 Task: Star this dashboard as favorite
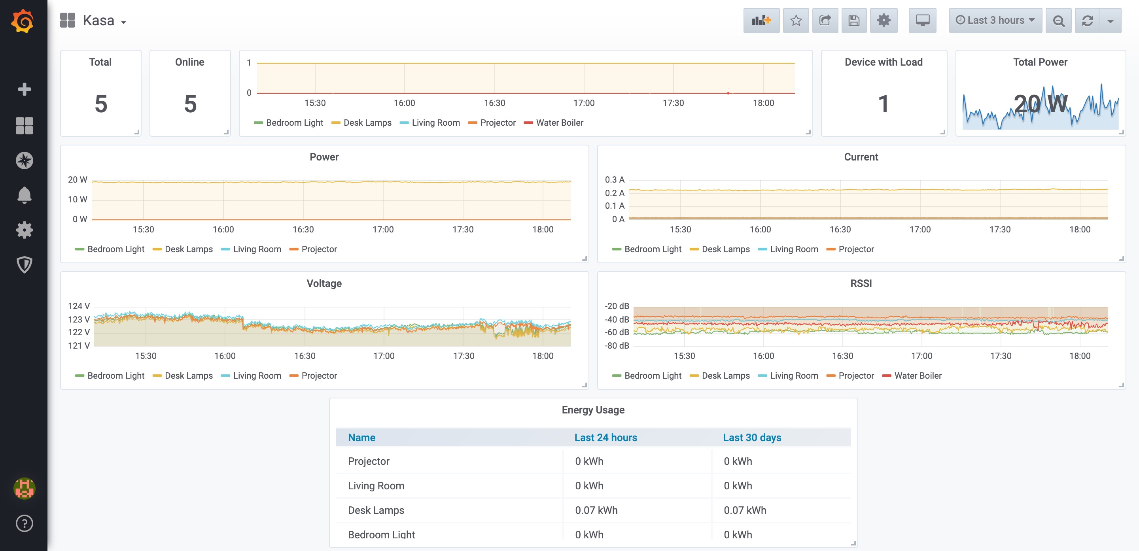(x=795, y=20)
